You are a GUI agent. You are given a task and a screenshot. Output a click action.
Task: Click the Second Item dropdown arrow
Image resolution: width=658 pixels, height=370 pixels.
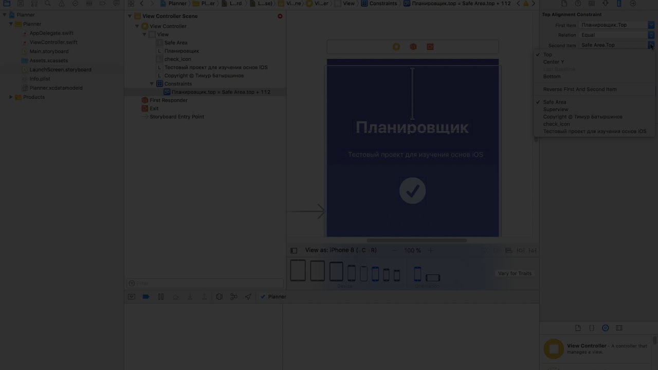point(651,45)
